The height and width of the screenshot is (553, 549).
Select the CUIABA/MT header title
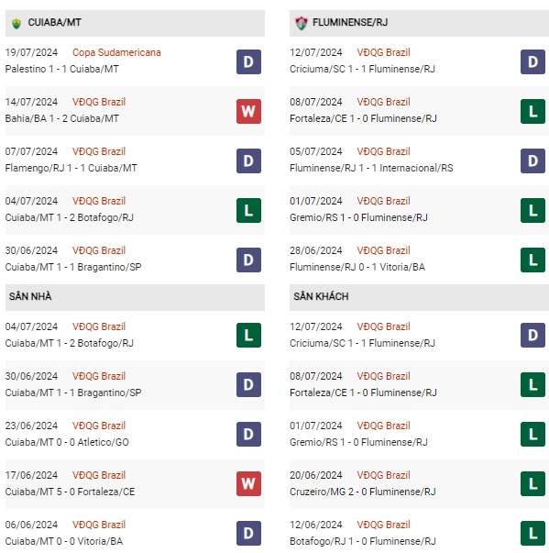click(x=54, y=23)
